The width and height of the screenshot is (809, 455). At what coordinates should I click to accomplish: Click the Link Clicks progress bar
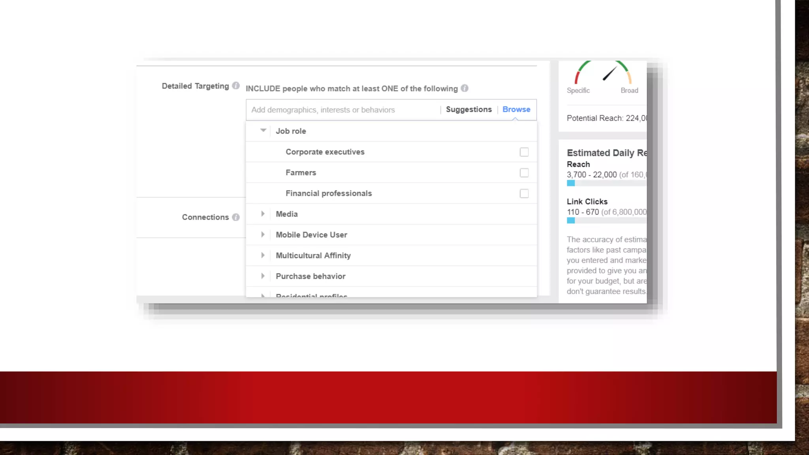pos(606,221)
